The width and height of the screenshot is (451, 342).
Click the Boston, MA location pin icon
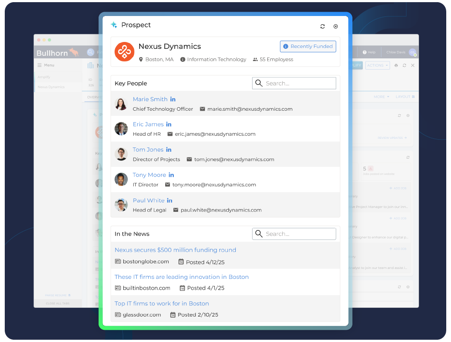[141, 60]
